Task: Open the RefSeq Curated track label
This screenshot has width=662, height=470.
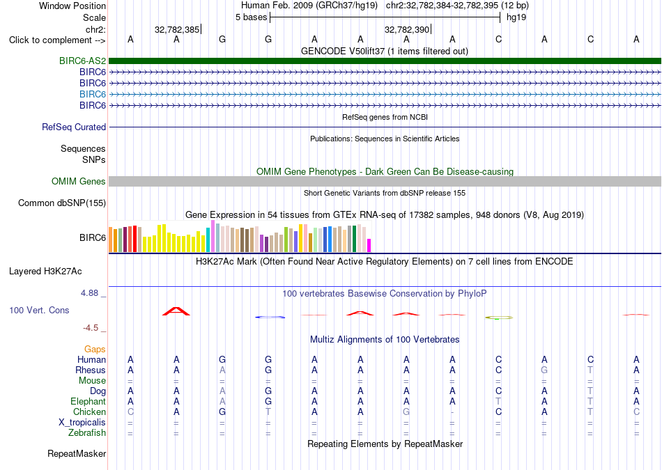Action: coord(74,127)
